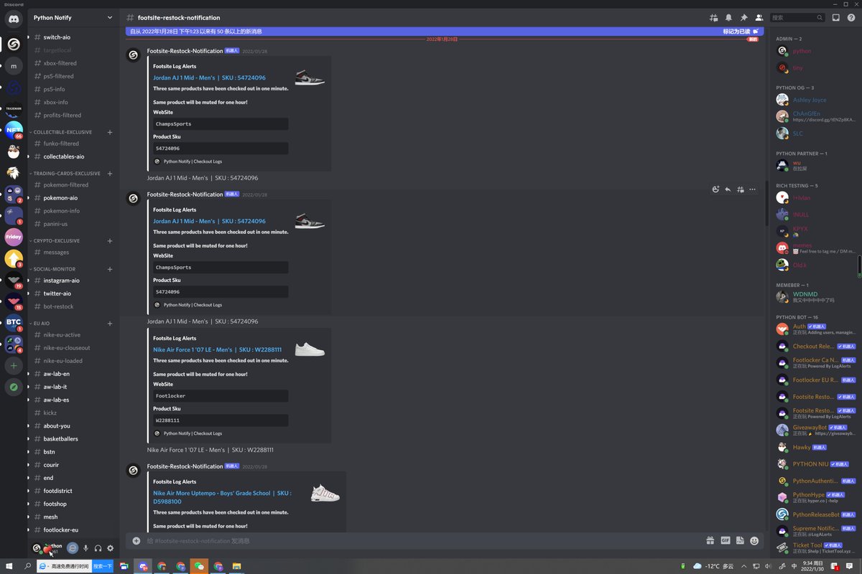Open the pokemon-aio channel
862x574 pixels.
click(73, 198)
